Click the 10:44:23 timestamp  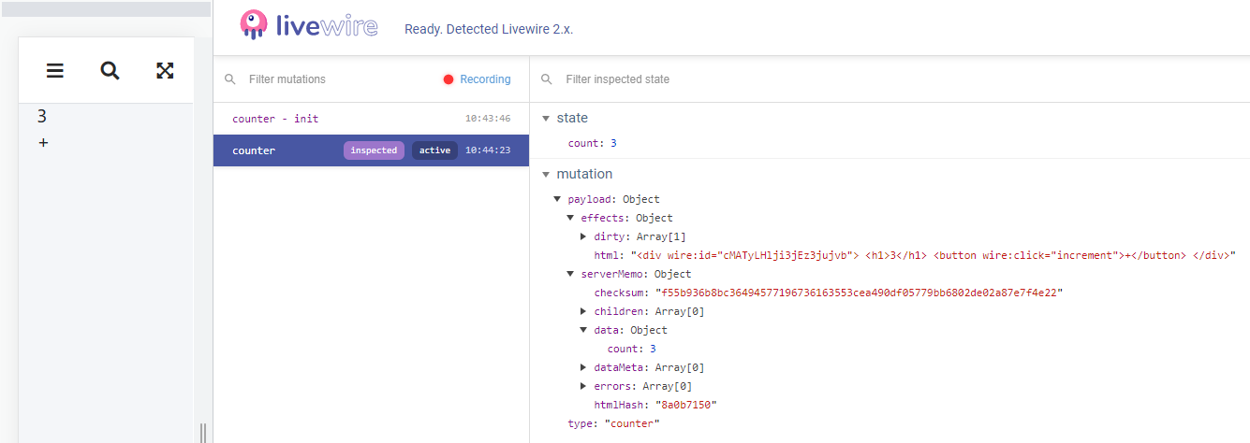tap(488, 150)
